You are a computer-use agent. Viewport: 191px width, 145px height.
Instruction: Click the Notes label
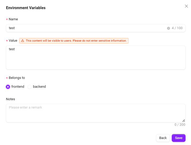[10, 99]
